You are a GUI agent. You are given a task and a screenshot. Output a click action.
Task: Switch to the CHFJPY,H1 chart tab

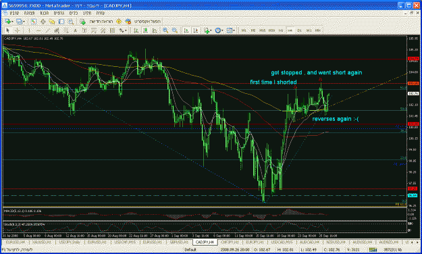pos(230,243)
